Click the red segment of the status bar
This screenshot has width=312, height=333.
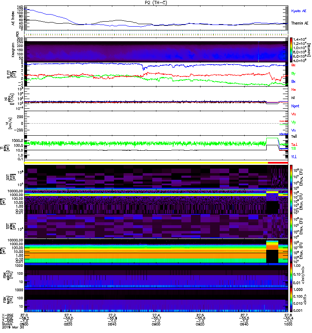coord(278,163)
